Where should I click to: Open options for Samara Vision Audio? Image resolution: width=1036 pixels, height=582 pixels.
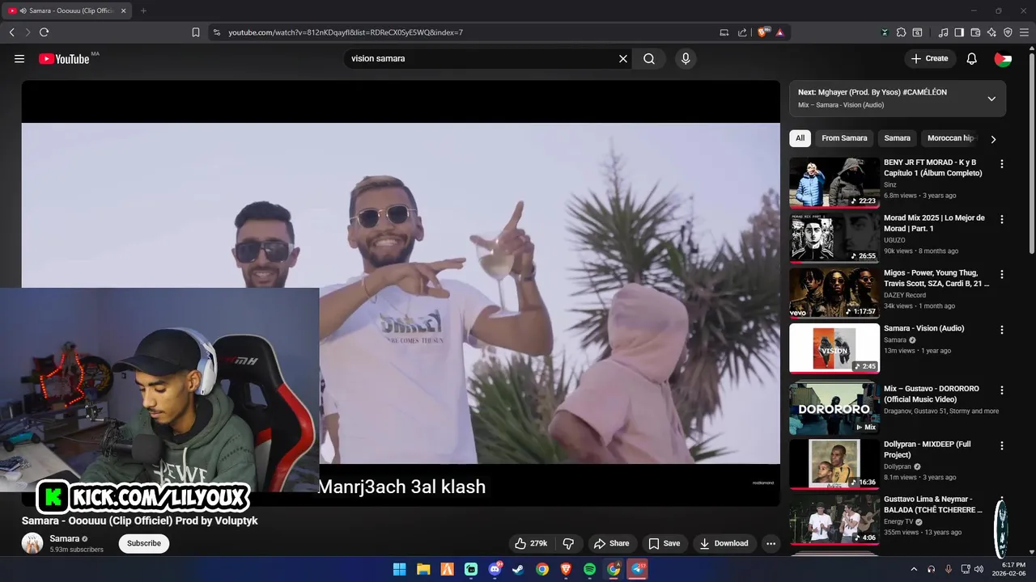click(1002, 331)
